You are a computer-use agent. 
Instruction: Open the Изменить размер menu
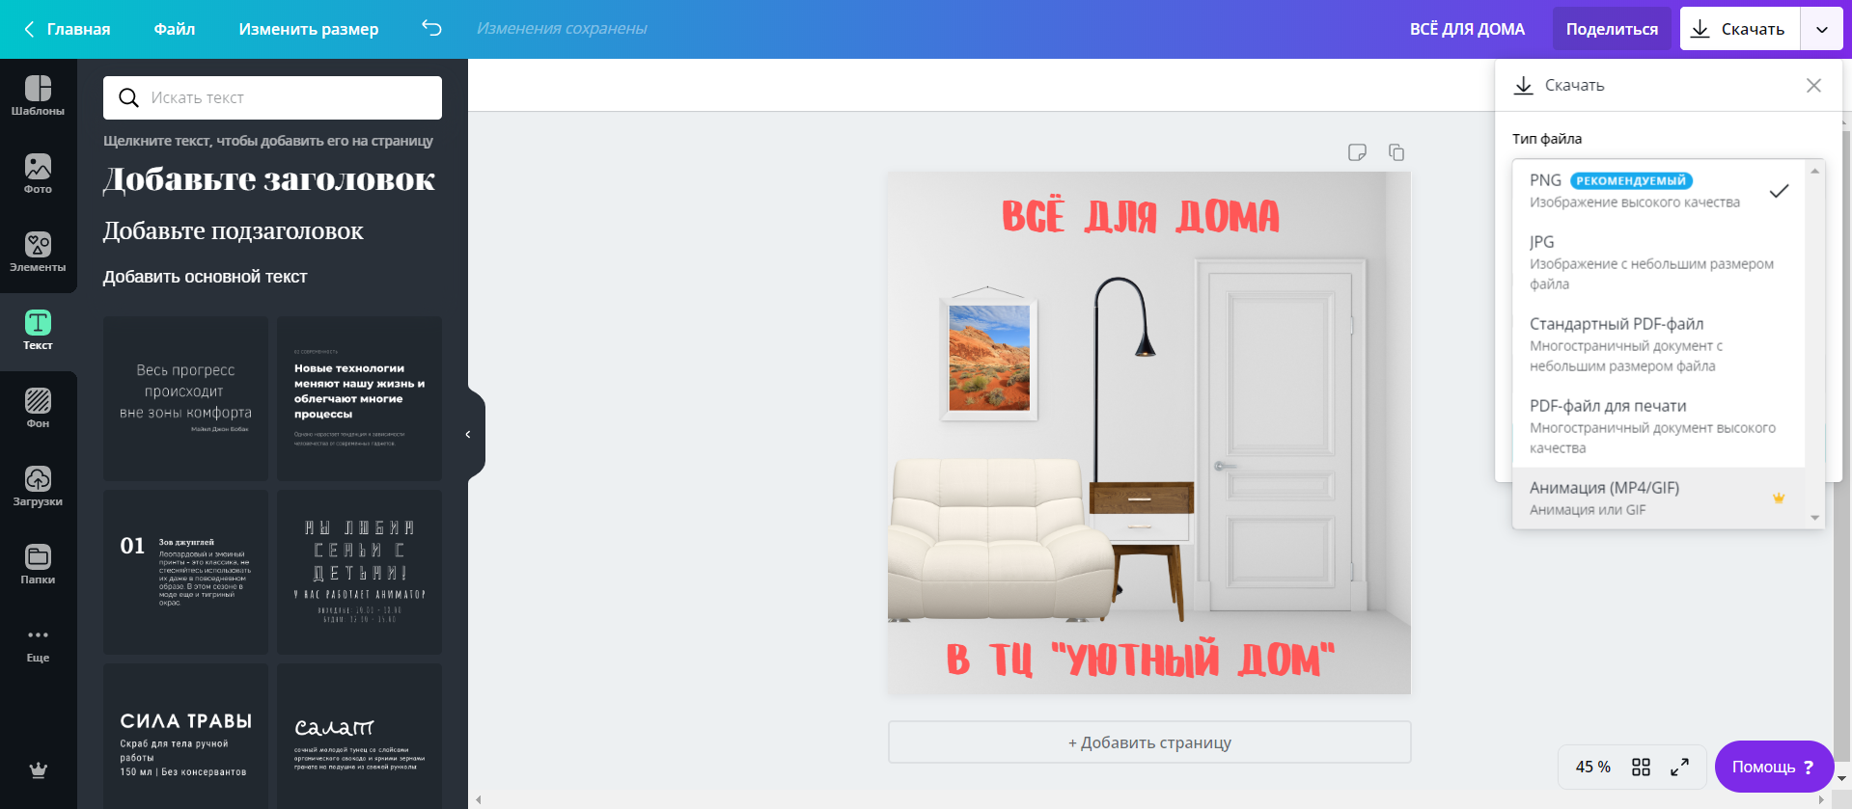pos(309,29)
